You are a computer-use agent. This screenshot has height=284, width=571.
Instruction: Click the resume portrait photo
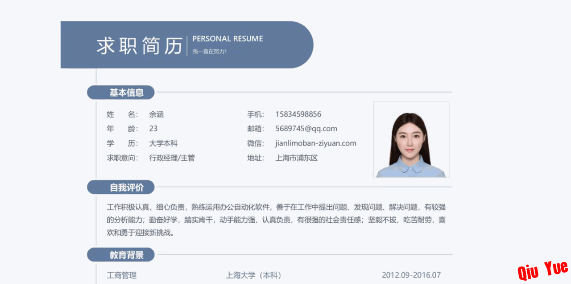click(x=411, y=140)
